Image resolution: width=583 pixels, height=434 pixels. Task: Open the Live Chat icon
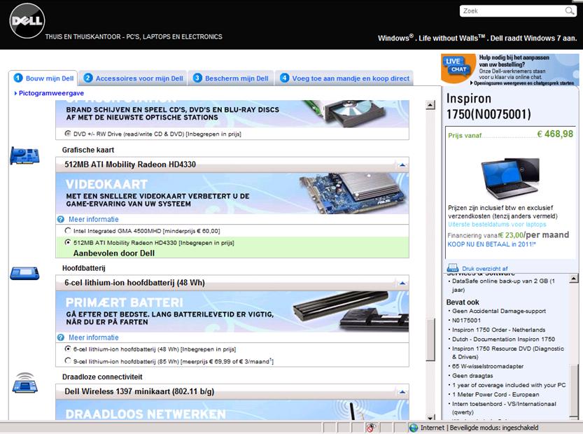(x=456, y=66)
